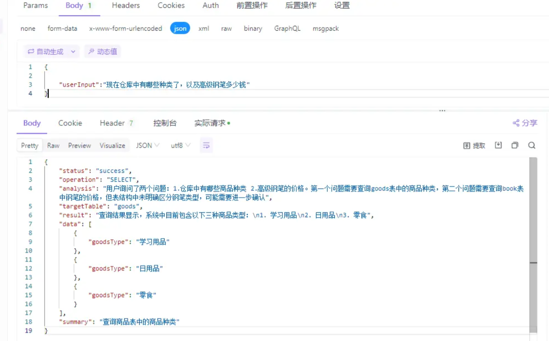Image resolution: width=549 pixels, height=341 pixels.
Task: Switch response view to Preview
Action: [79, 145]
